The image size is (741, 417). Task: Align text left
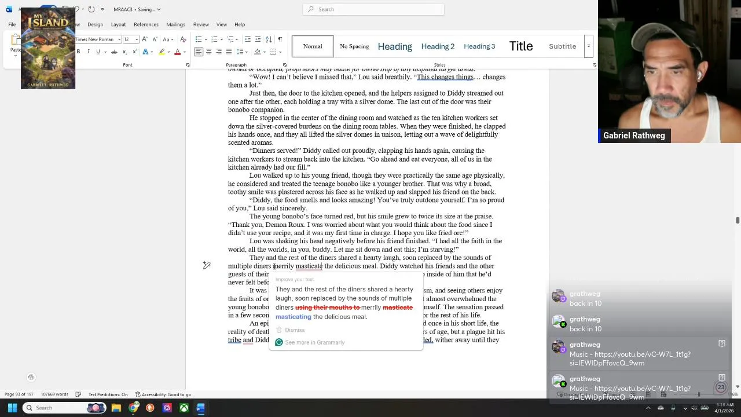(199, 52)
